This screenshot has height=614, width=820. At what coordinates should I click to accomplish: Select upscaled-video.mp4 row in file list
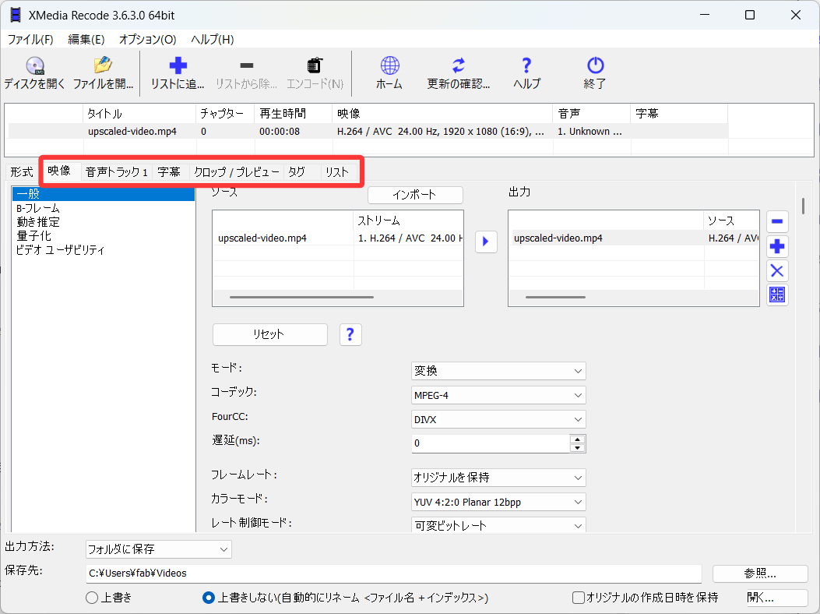368,132
